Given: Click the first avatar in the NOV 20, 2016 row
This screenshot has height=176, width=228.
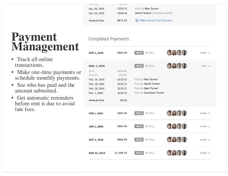Looking at the screenshot, I should [x=169, y=153].
